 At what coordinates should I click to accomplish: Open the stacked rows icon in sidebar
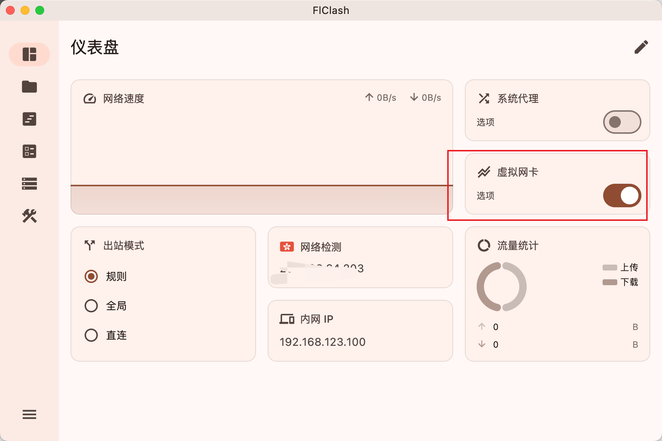[x=29, y=184]
